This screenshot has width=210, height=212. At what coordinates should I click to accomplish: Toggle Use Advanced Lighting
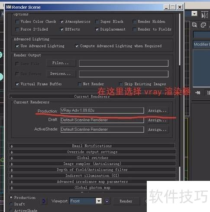pos(17,46)
